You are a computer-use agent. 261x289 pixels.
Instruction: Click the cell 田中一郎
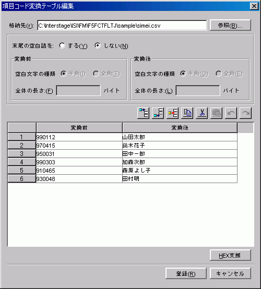click(180, 153)
